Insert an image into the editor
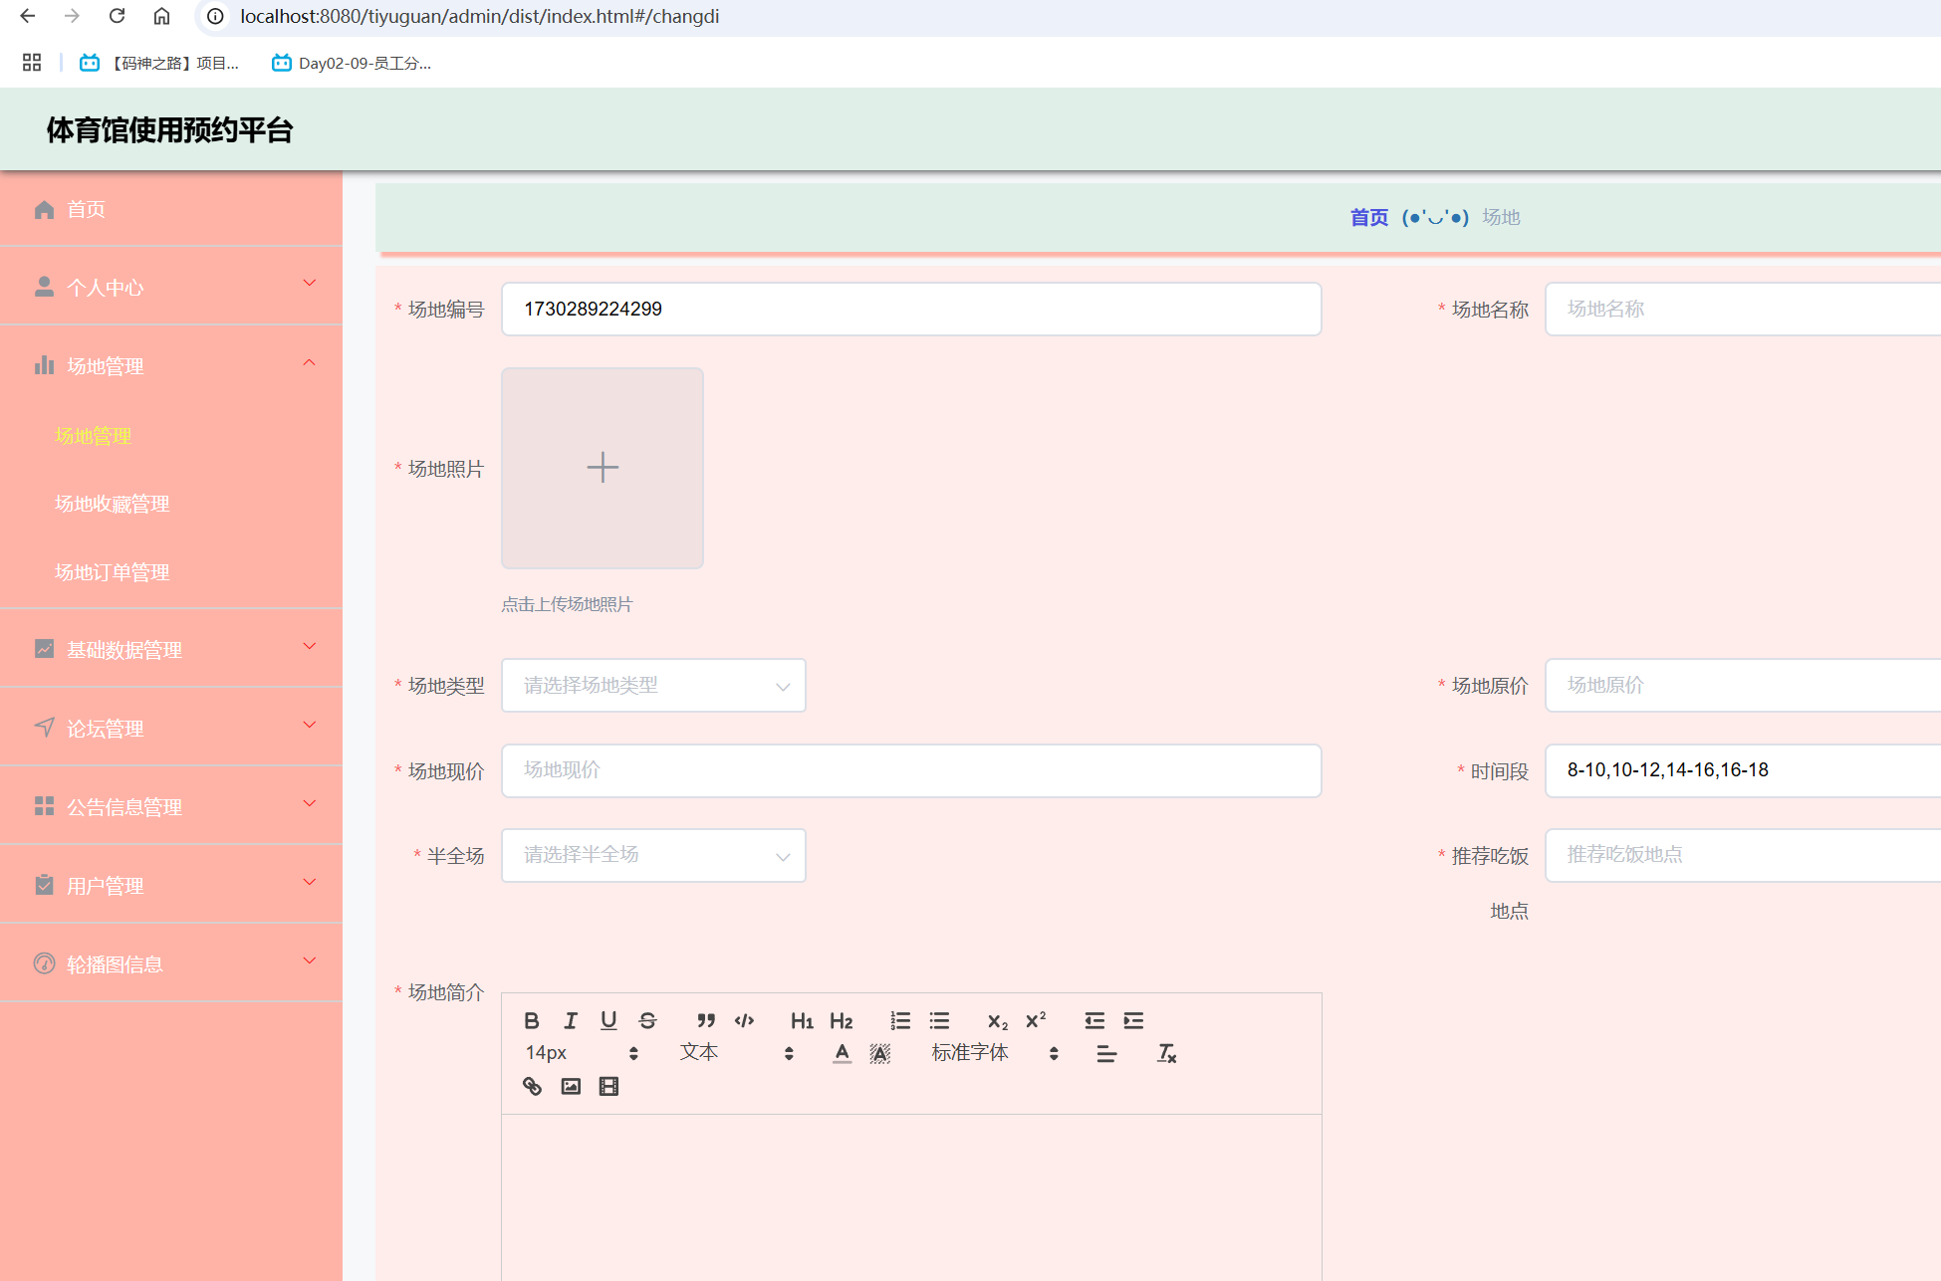The height and width of the screenshot is (1281, 1941). [571, 1086]
